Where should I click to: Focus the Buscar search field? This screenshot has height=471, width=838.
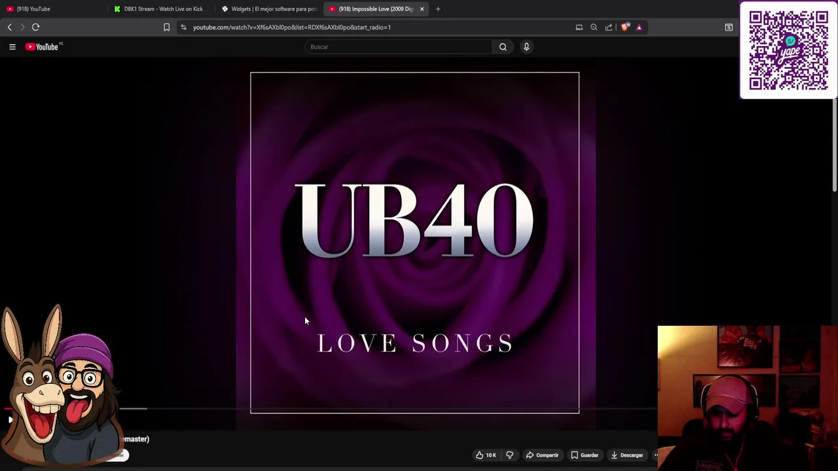(x=398, y=47)
